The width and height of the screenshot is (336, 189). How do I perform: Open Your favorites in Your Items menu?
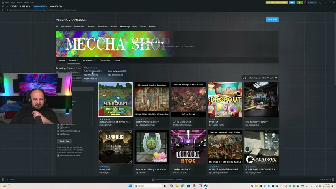(91, 75)
